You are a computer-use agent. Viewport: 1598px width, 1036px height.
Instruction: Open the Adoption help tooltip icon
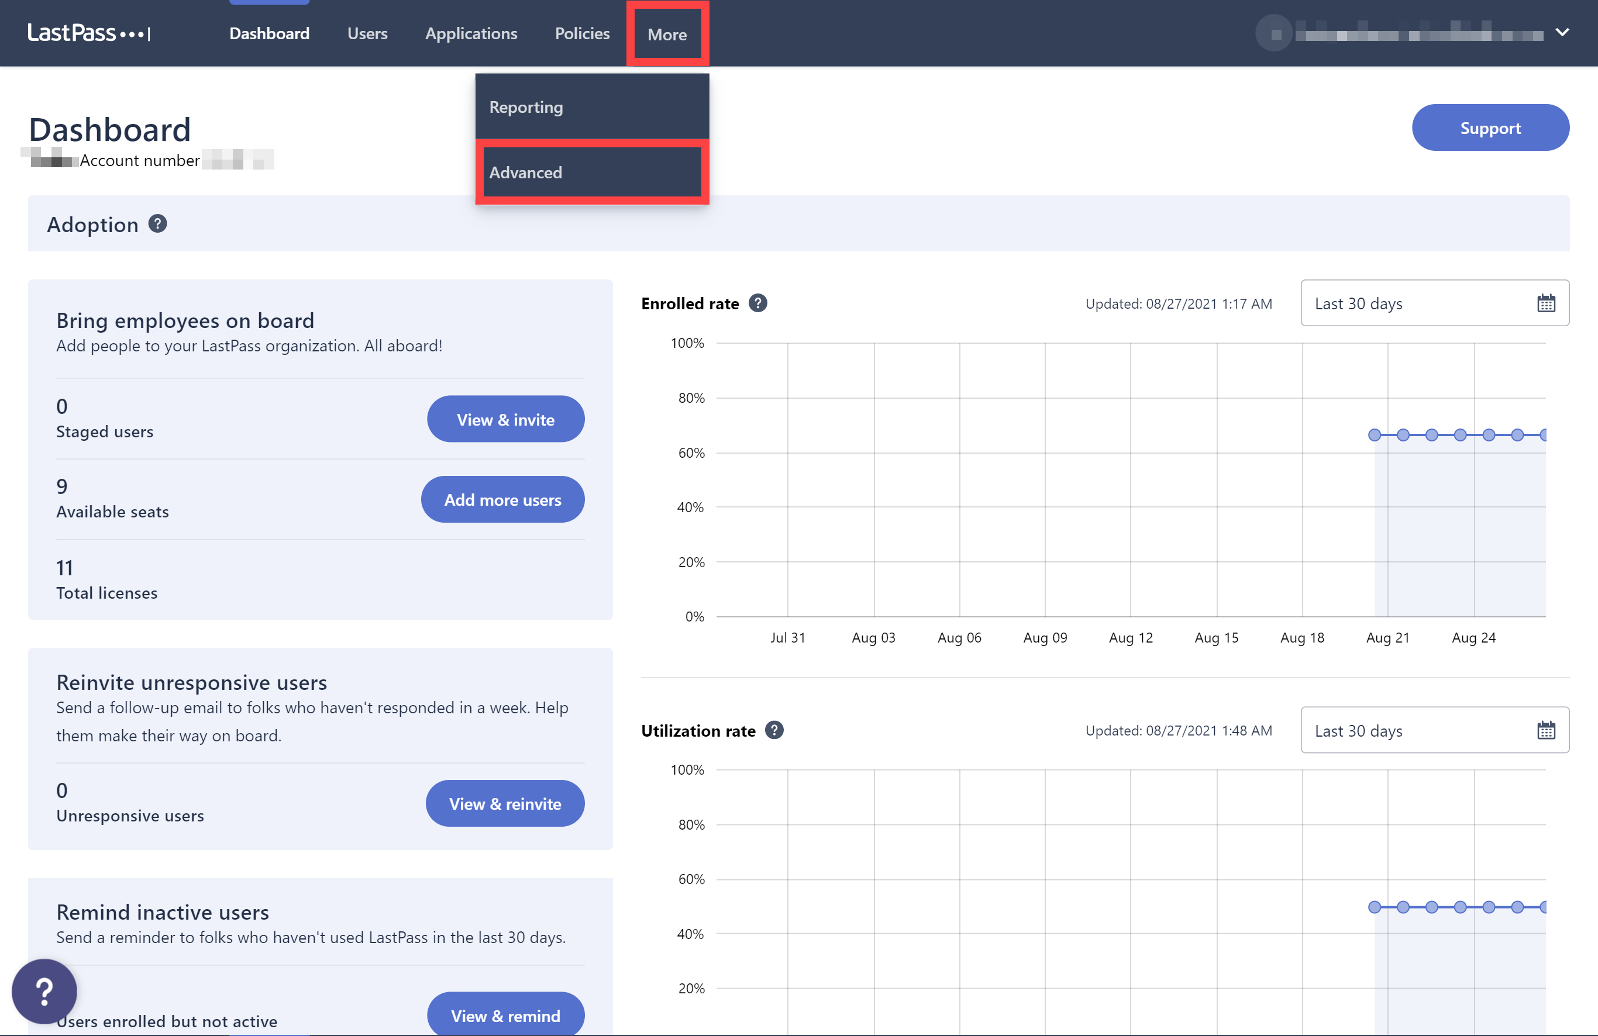pyautogui.click(x=158, y=223)
